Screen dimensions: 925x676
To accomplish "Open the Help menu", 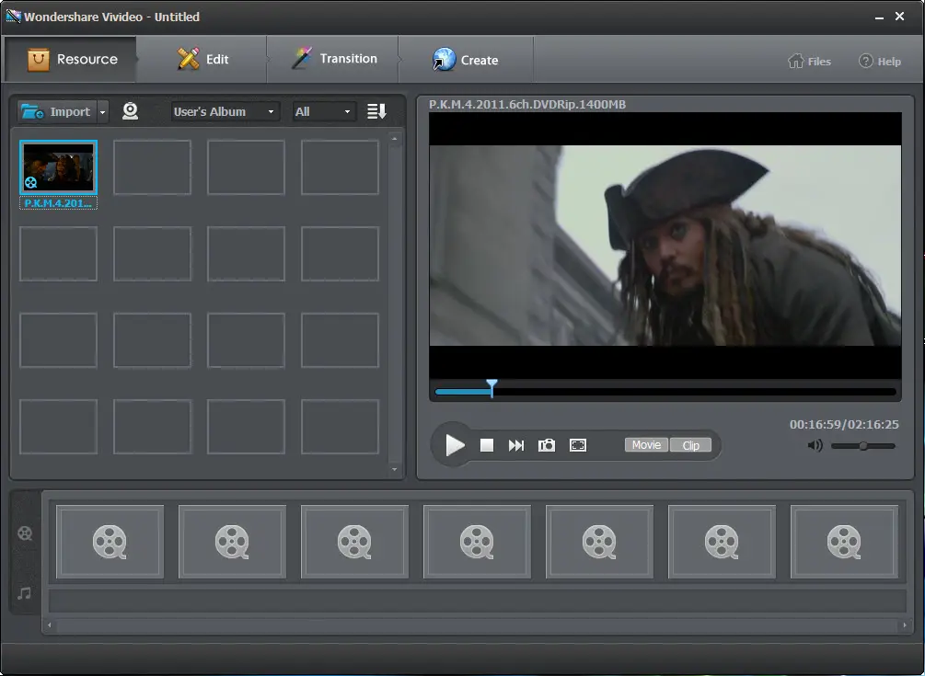I will (880, 62).
